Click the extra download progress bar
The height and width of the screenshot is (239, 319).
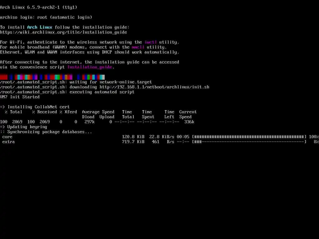(x=249, y=142)
